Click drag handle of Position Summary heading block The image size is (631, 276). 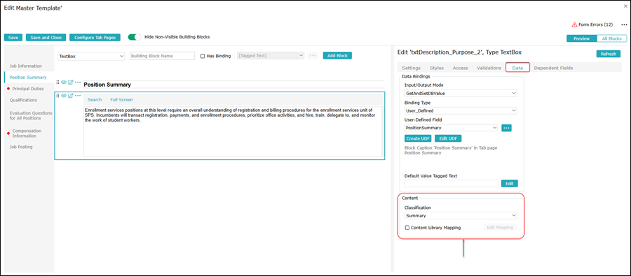[58, 82]
